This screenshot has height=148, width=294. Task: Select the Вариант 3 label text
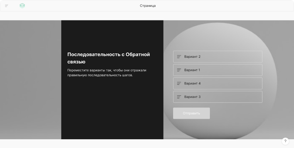(192, 97)
